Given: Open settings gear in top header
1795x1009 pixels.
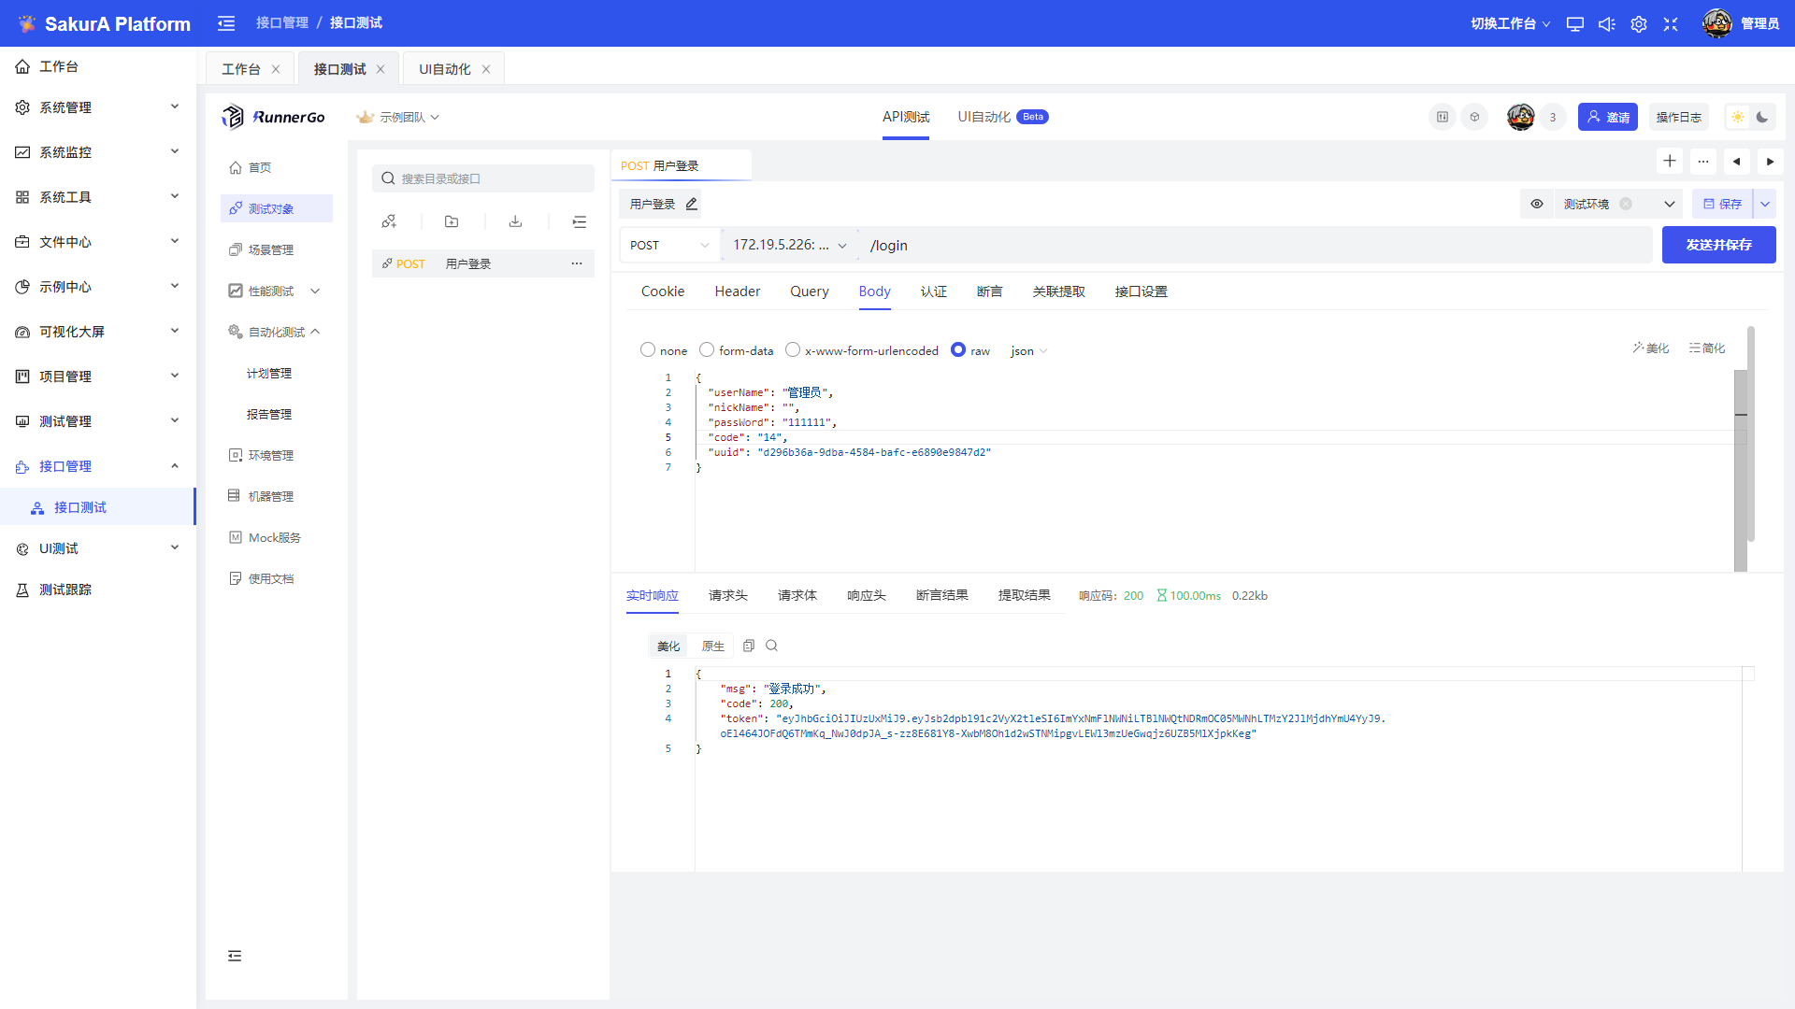Looking at the screenshot, I should (x=1639, y=24).
